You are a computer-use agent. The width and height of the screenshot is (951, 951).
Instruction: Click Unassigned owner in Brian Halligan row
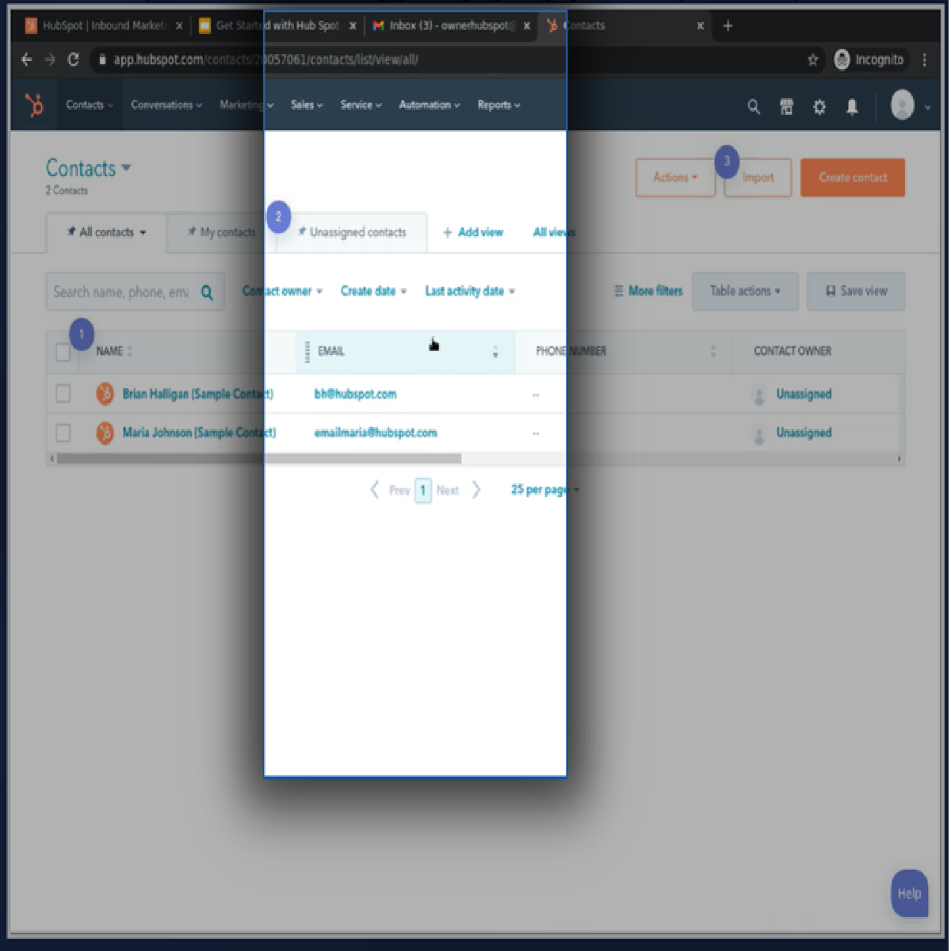click(x=804, y=394)
